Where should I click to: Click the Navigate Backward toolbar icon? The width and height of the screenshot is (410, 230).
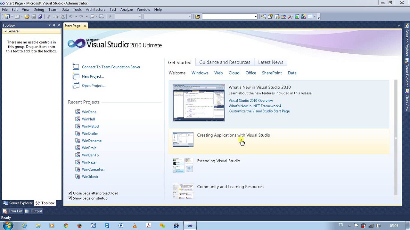click(x=92, y=17)
